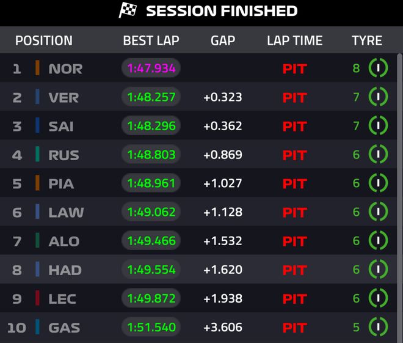Select the BEST LAP column header

(151, 41)
